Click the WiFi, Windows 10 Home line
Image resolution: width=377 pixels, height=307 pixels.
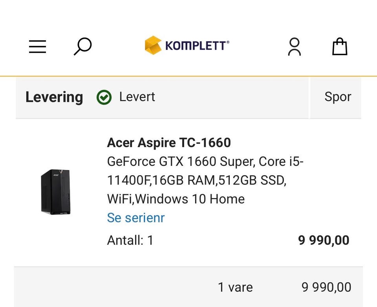click(x=176, y=199)
